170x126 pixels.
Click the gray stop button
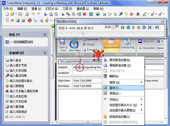(x=139, y=27)
